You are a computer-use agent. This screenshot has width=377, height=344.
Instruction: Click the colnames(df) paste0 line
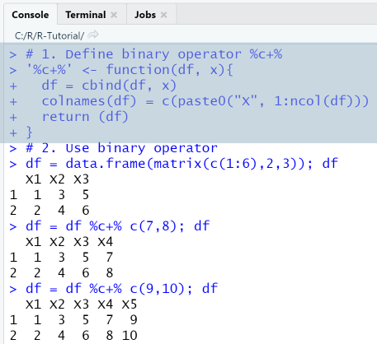pyautogui.click(x=205, y=101)
